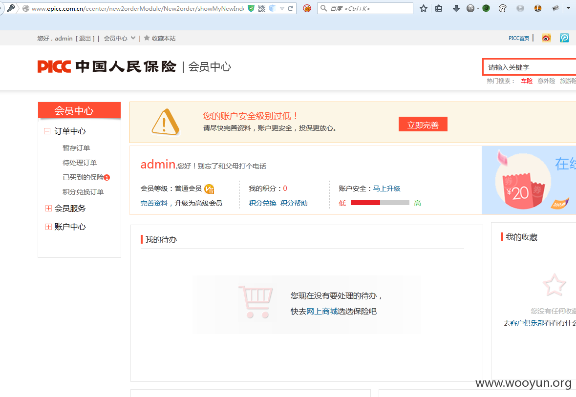Expand the 账户中心 tree node
The height and width of the screenshot is (397, 576).
tap(48, 227)
